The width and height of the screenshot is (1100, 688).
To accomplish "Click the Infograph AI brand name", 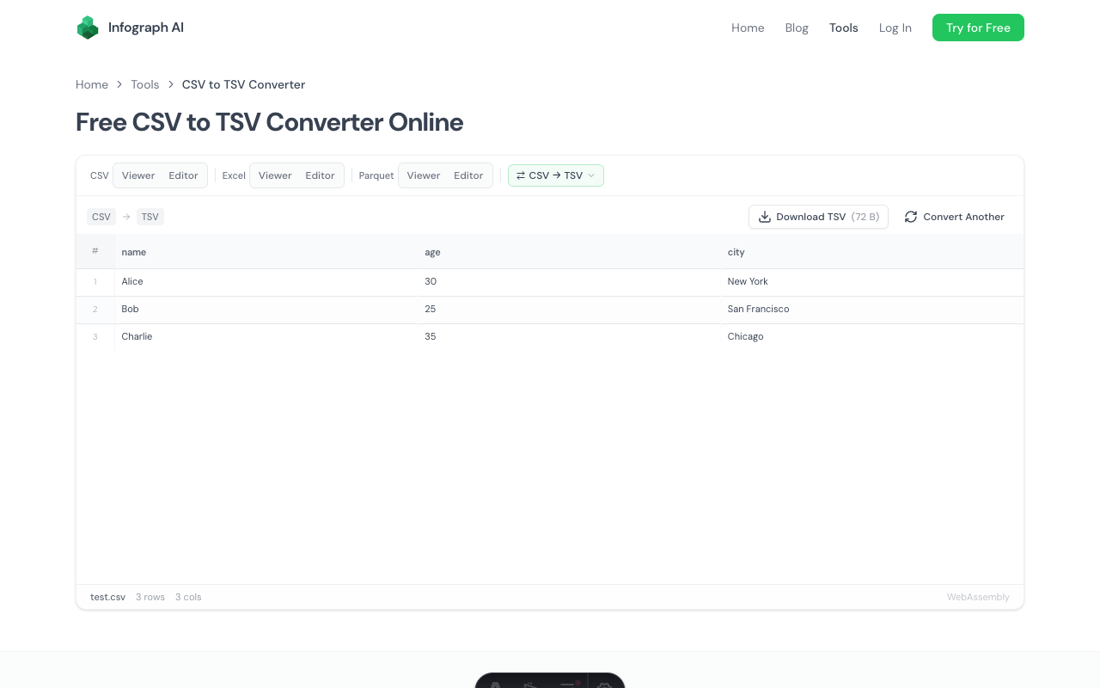I will pos(146,28).
